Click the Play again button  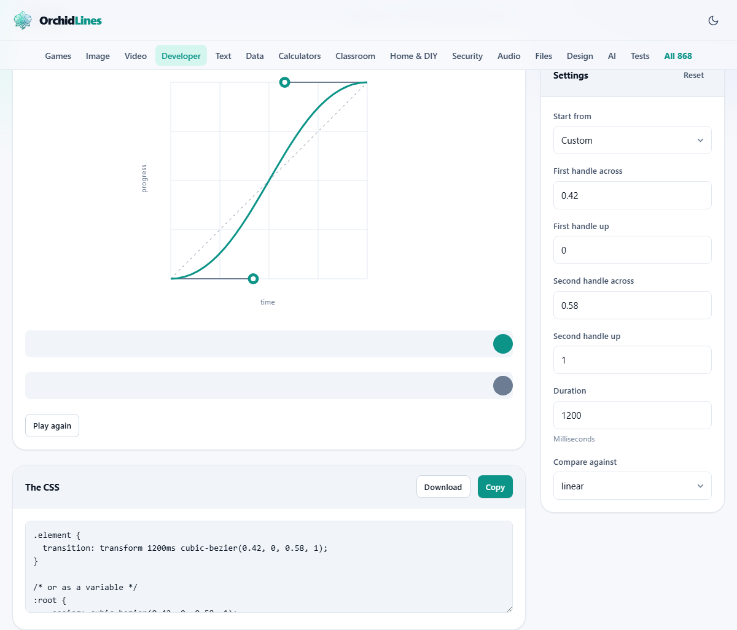tap(52, 426)
